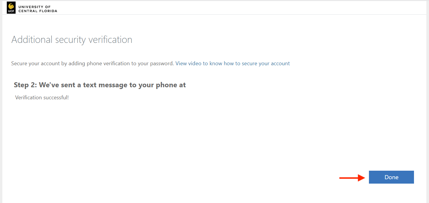Click the "Secure your account by adding" sentence start
This screenshot has height=203, width=429.
[x=39, y=63]
